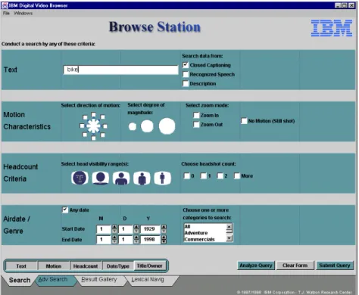Enable the Description checkbox

(186, 83)
